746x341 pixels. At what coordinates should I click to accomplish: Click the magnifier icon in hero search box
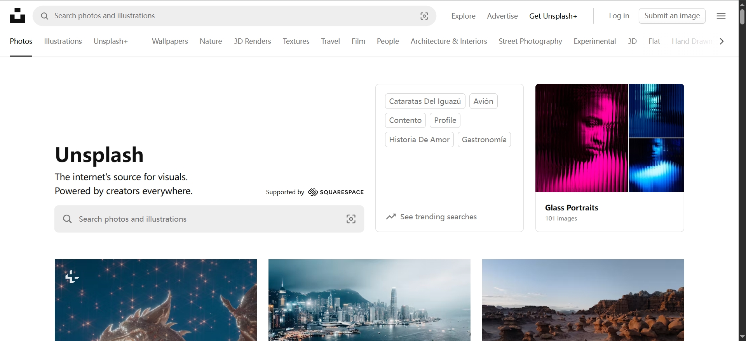point(67,219)
